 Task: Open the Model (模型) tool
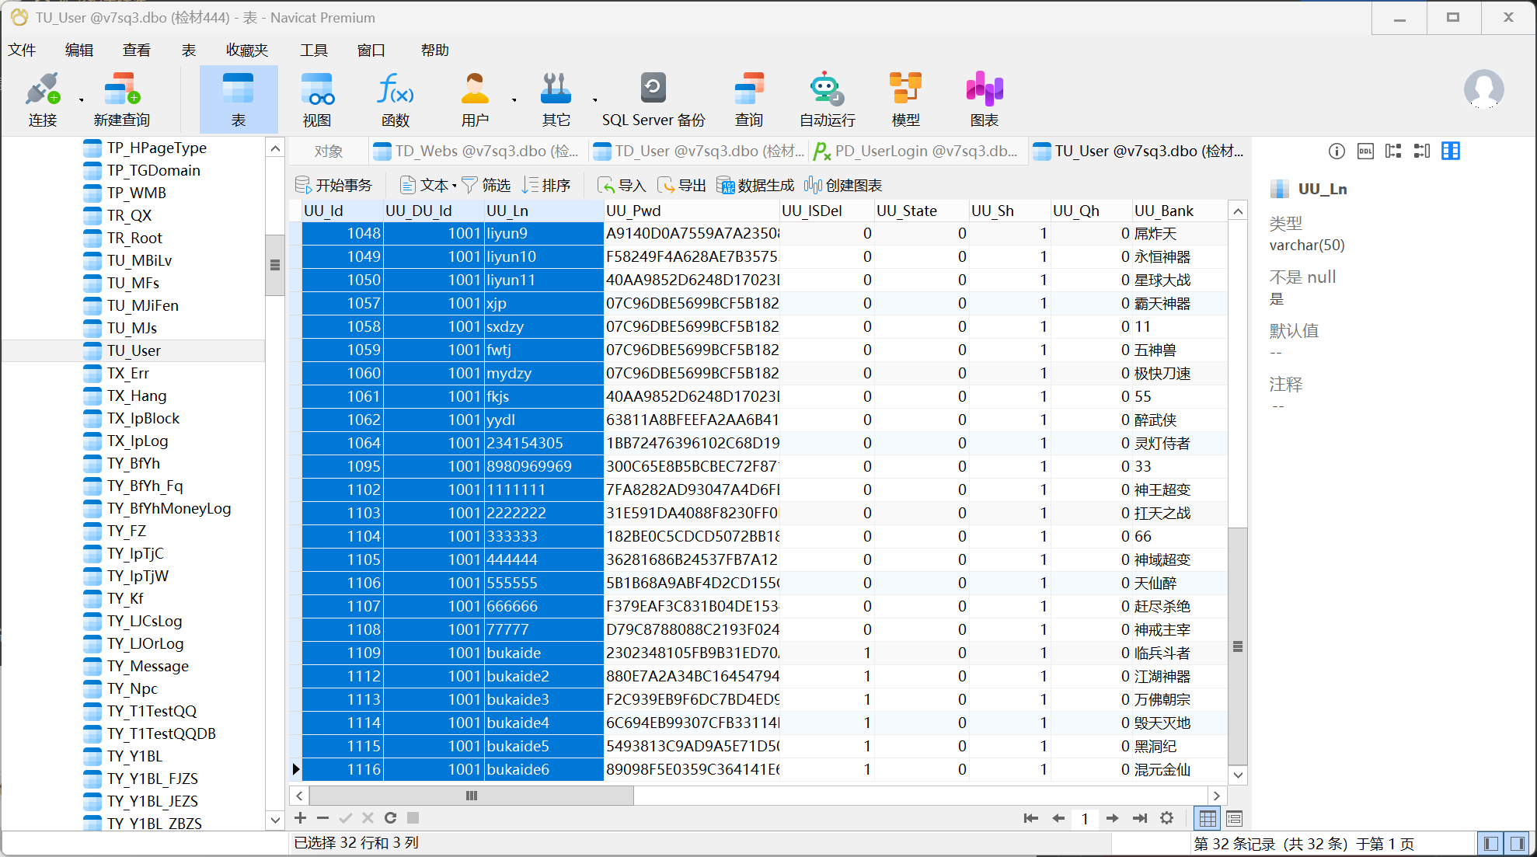[905, 99]
